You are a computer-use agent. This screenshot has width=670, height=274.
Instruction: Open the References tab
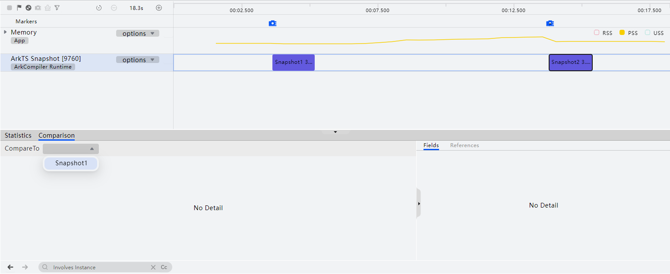[465, 145]
